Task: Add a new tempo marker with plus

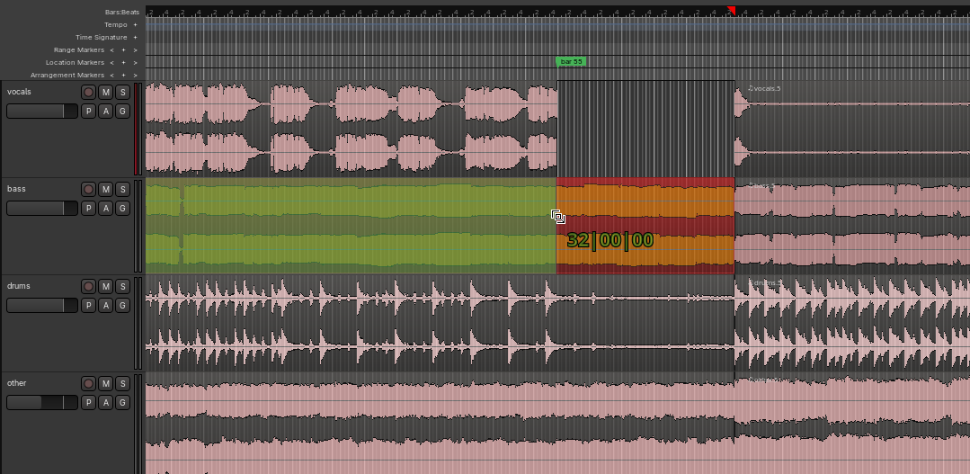Action: [x=135, y=25]
